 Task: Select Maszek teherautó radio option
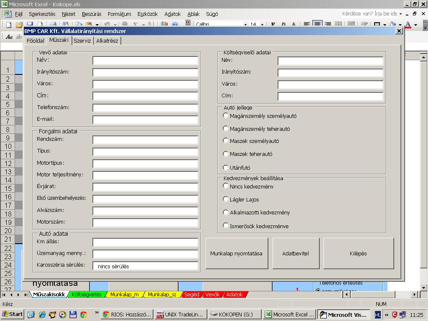coord(225,154)
